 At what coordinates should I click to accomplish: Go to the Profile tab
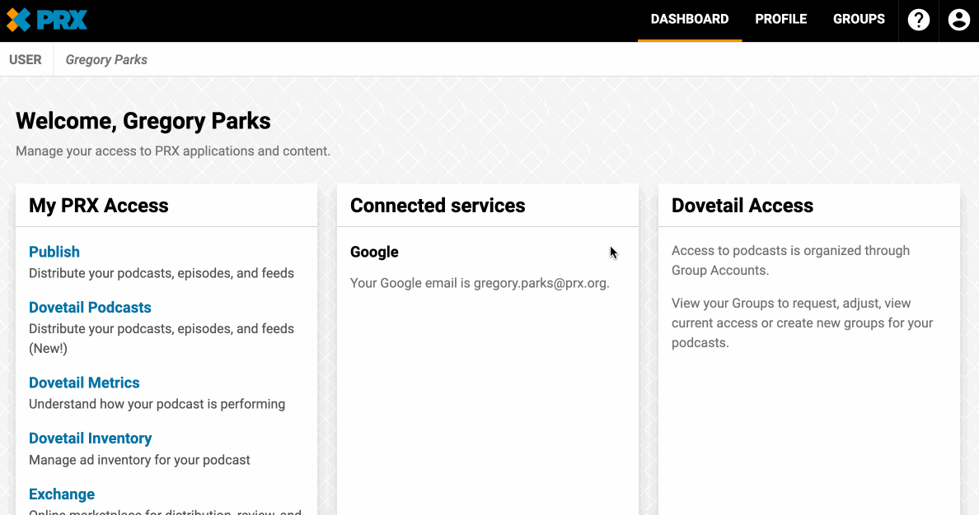tap(780, 19)
